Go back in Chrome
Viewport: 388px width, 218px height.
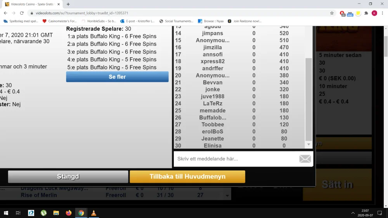coord(5,13)
